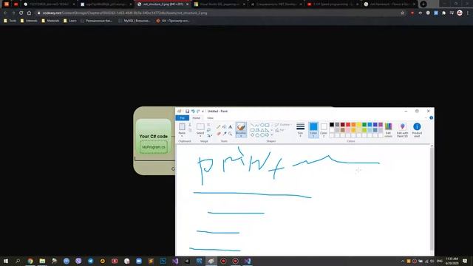This screenshot has height=266, width=473.
Task: Select the Fill with color bucket tool
Action: [225, 127]
